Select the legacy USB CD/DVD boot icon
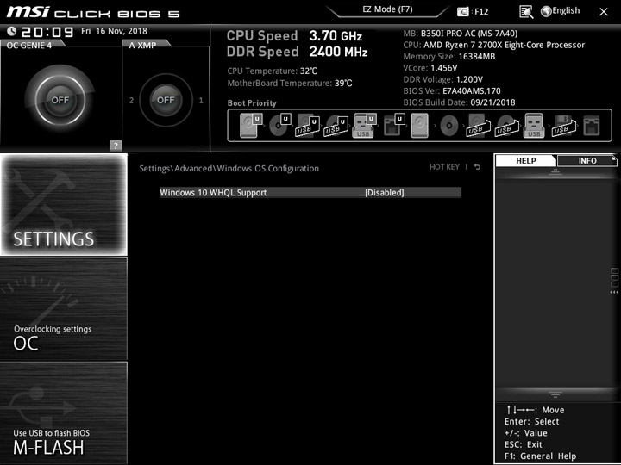This screenshot has width=621, height=465. 506,126
